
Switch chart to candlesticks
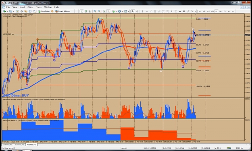(86, 11)
